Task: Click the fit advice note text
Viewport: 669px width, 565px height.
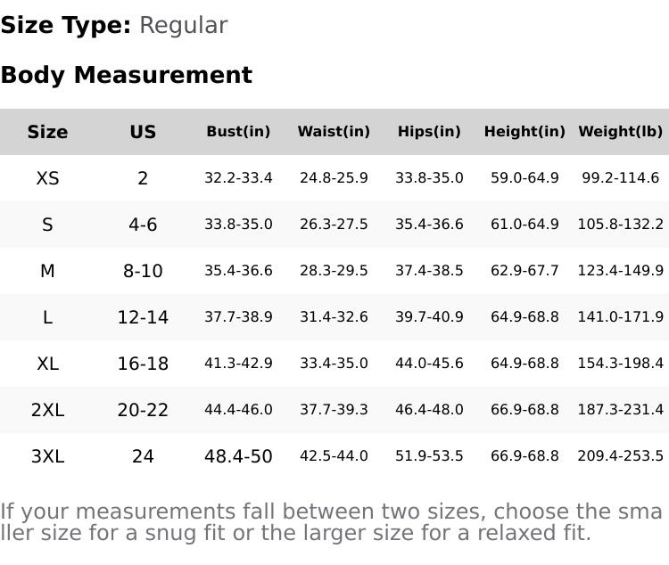Action: (x=330, y=523)
